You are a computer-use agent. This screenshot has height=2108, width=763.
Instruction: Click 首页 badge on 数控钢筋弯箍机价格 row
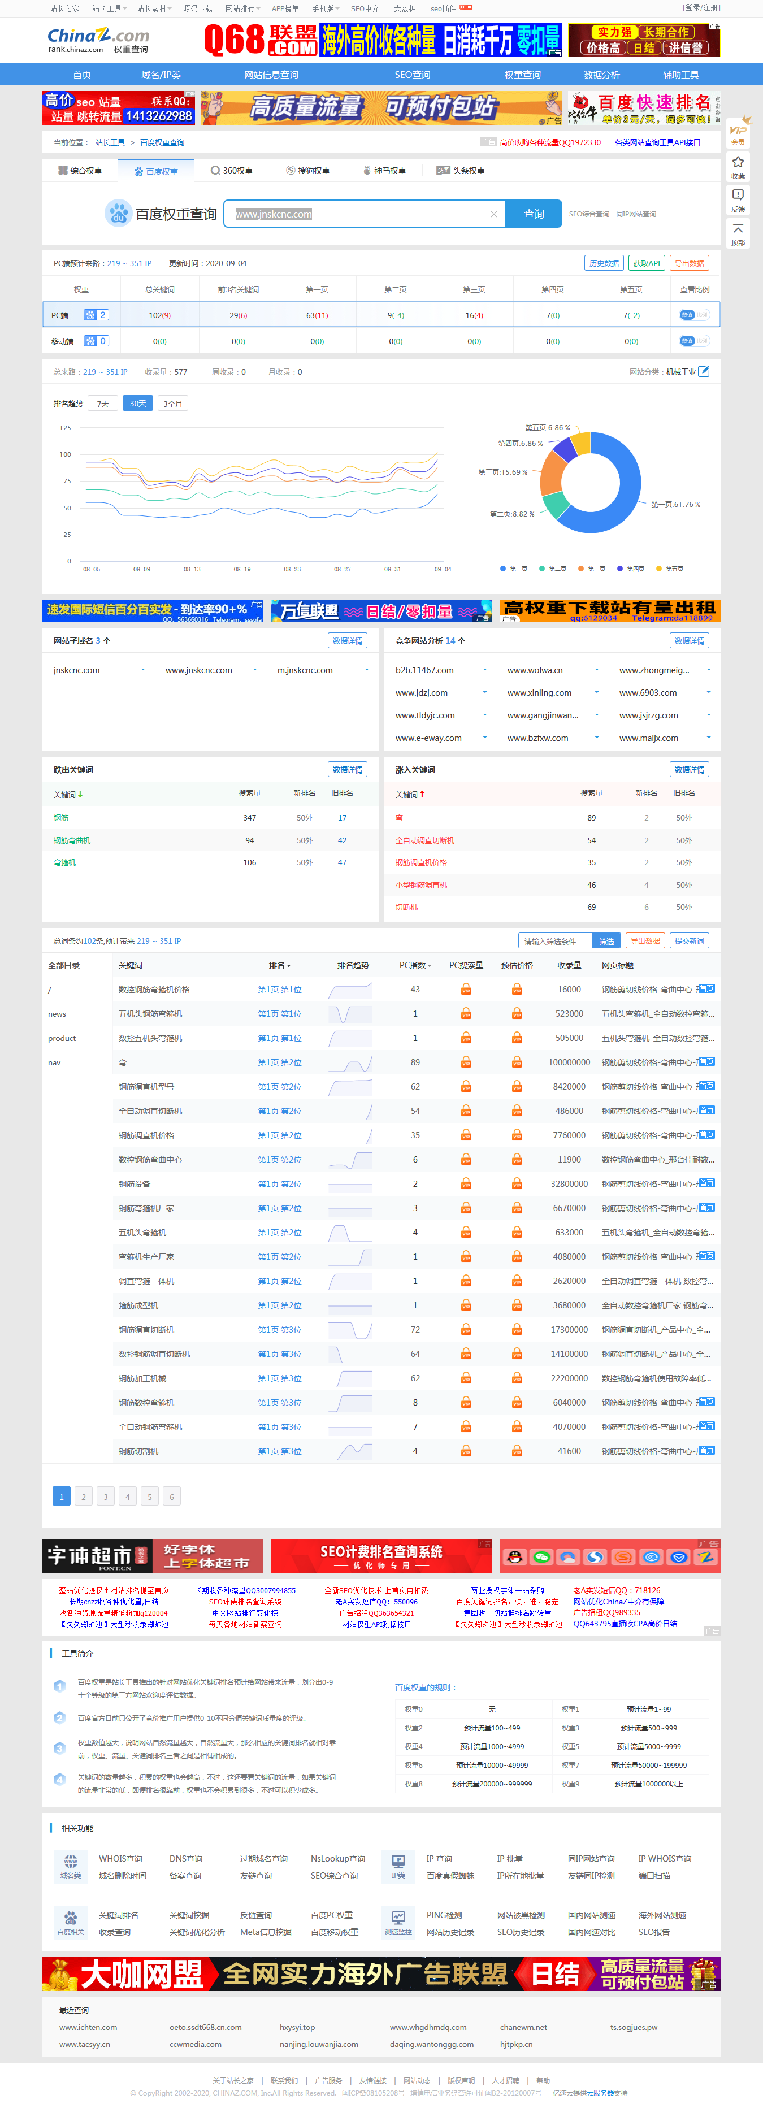click(x=706, y=988)
